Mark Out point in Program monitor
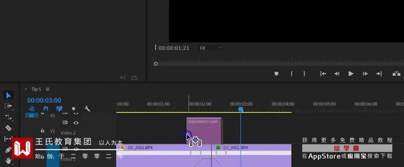The height and width of the screenshot is (167, 404). (x=304, y=74)
